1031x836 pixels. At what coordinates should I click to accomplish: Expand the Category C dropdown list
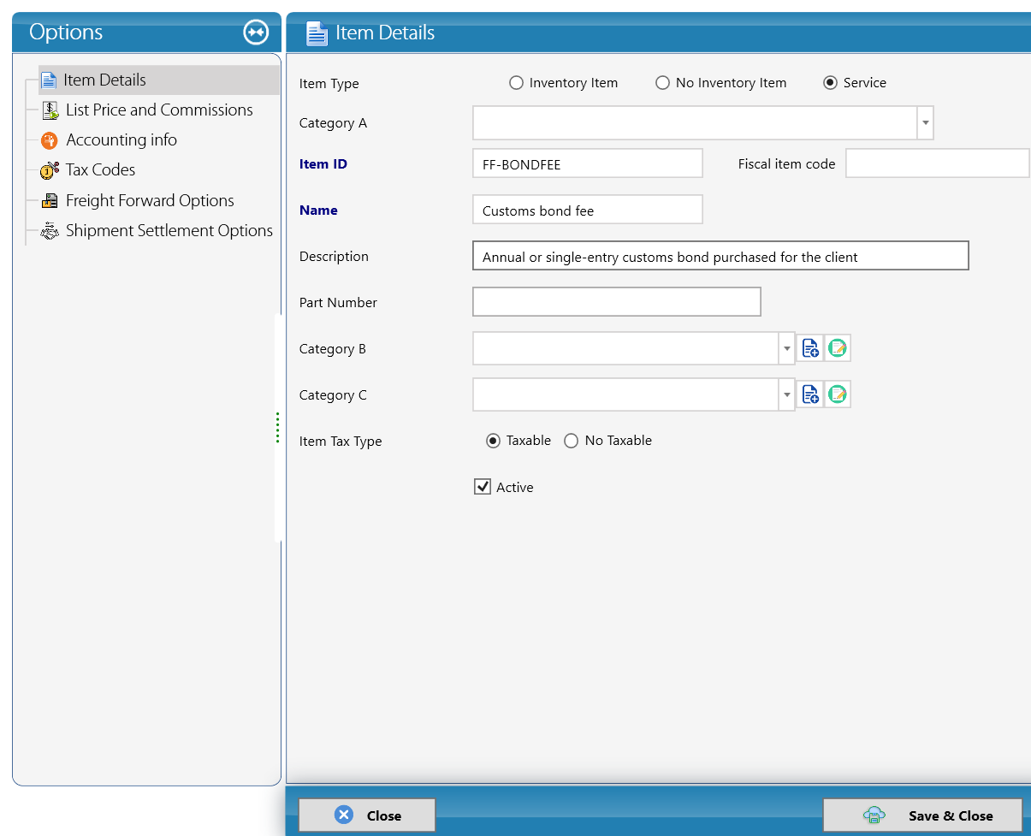point(786,394)
